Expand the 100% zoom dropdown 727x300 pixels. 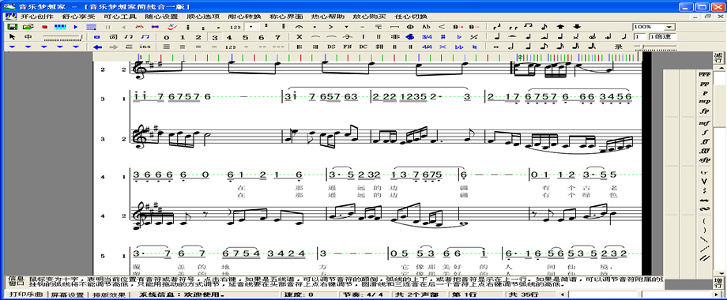(x=669, y=28)
